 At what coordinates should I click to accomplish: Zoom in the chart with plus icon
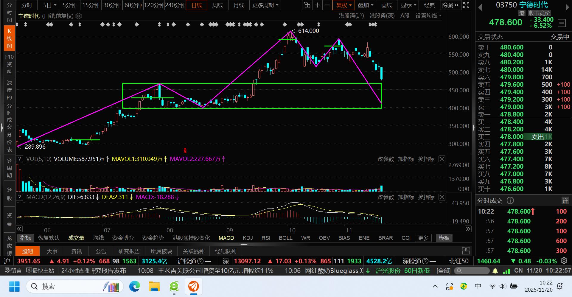pos(317,5)
